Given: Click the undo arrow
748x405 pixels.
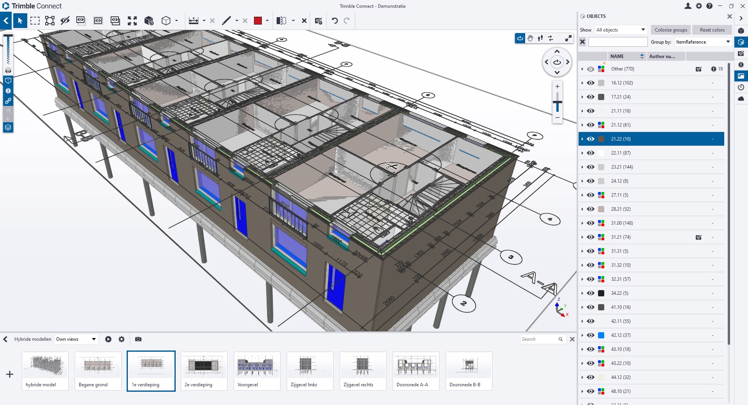Looking at the screenshot, I should point(335,21).
